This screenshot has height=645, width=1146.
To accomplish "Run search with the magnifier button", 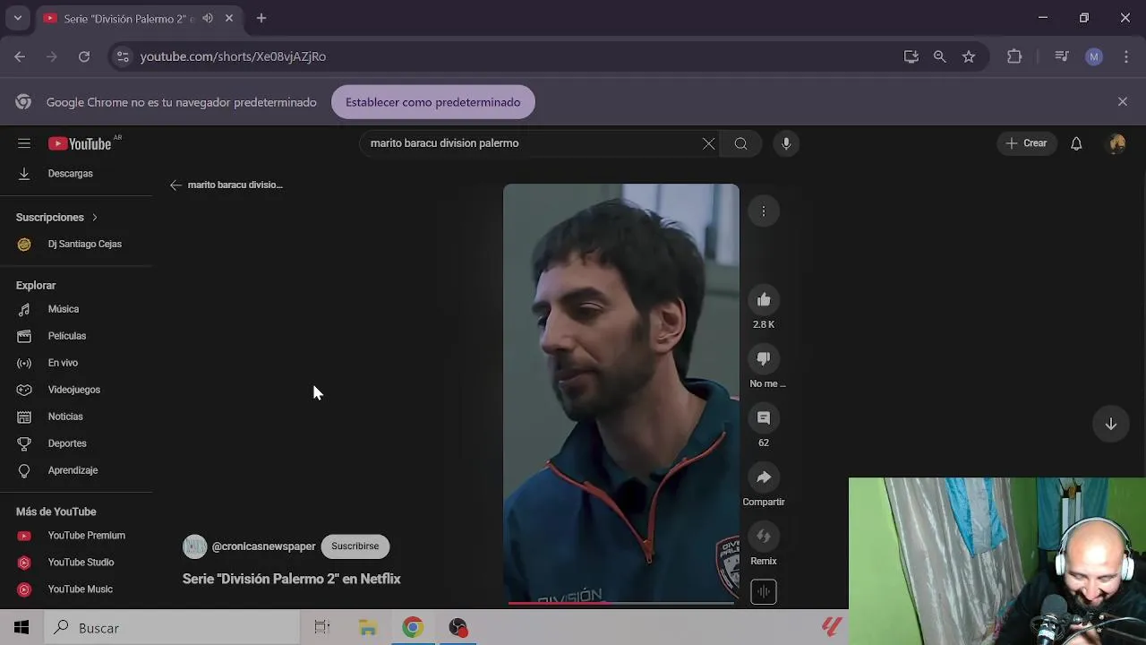I will [740, 143].
